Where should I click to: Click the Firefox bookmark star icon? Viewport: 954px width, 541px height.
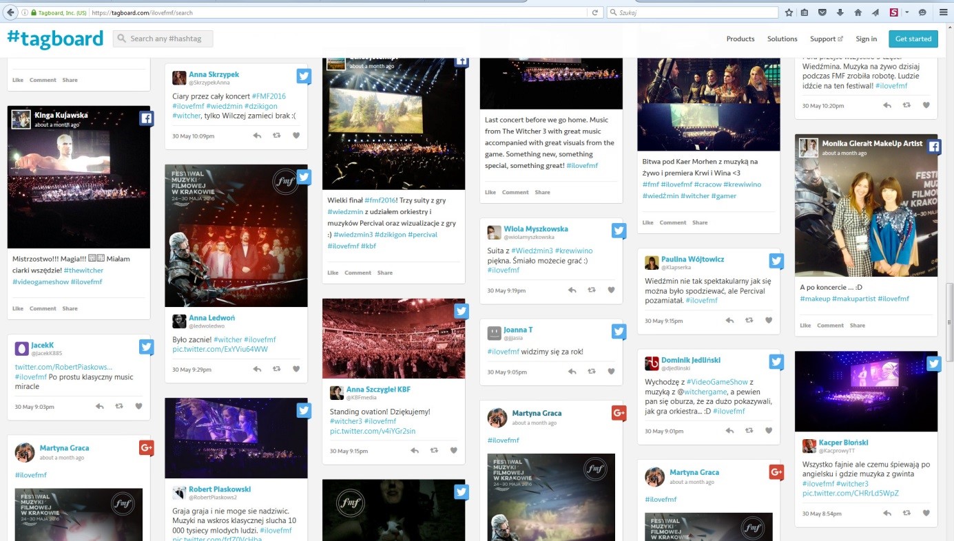(789, 12)
